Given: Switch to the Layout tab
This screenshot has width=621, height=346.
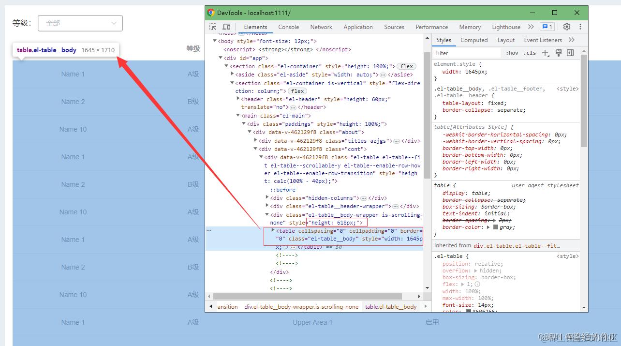Looking at the screenshot, I should tap(506, 40).
